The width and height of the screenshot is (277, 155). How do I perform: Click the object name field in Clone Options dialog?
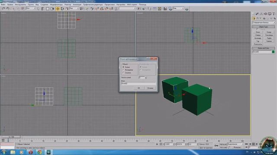pos(138,84)
